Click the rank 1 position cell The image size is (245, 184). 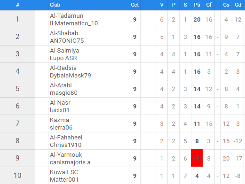pos(17,19)
